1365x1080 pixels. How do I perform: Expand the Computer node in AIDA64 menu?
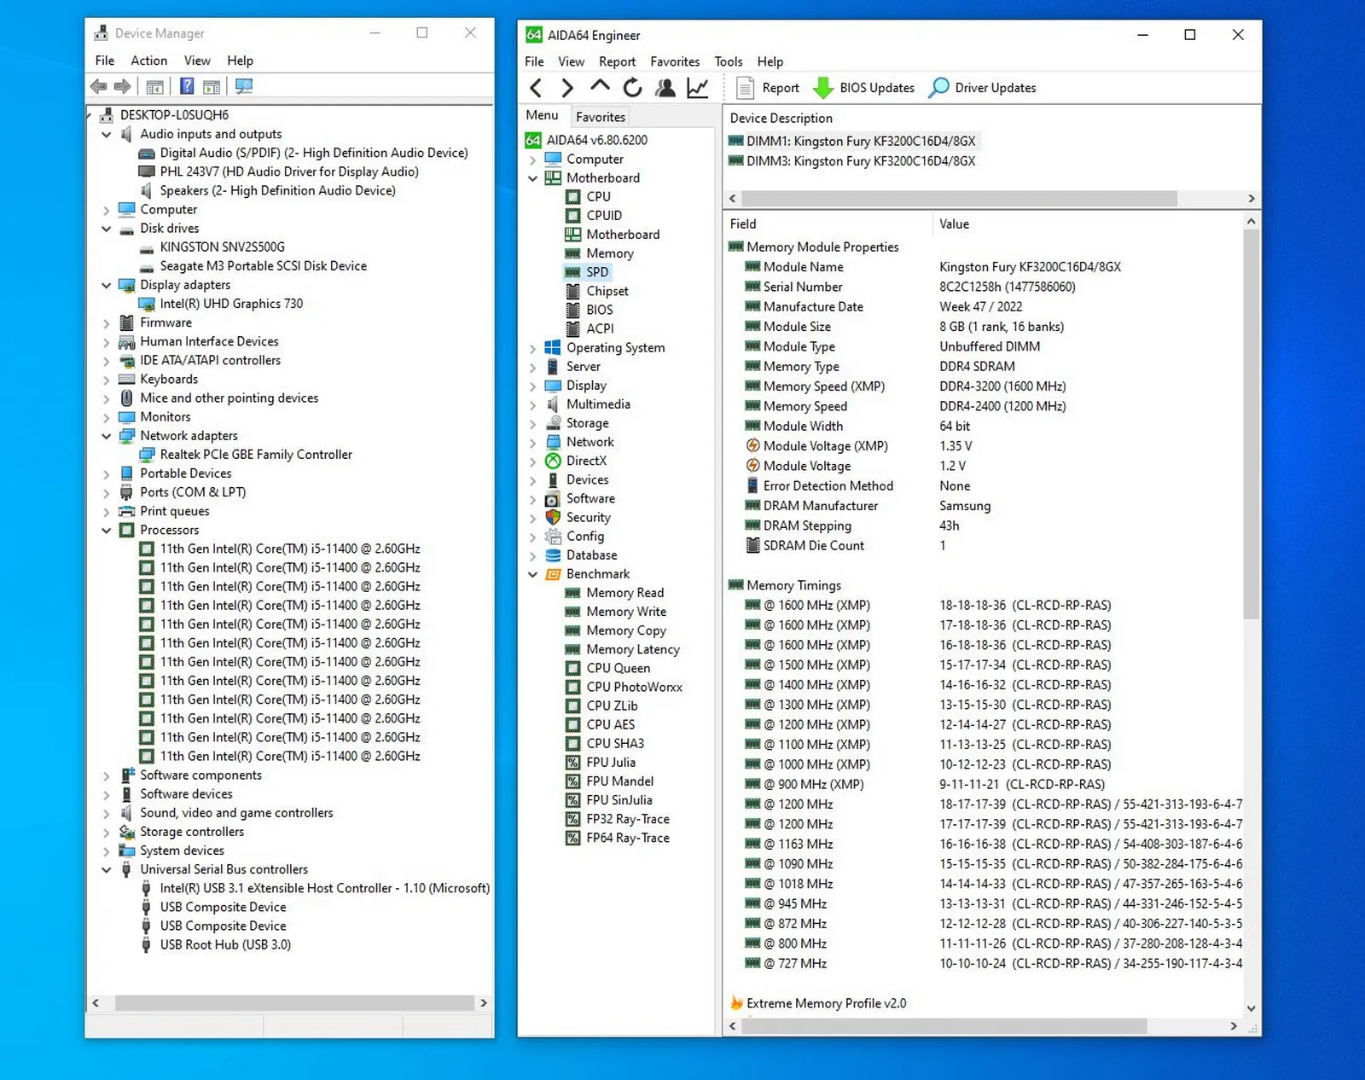click(533, 160)
